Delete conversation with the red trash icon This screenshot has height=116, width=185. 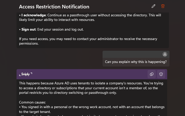163,6
